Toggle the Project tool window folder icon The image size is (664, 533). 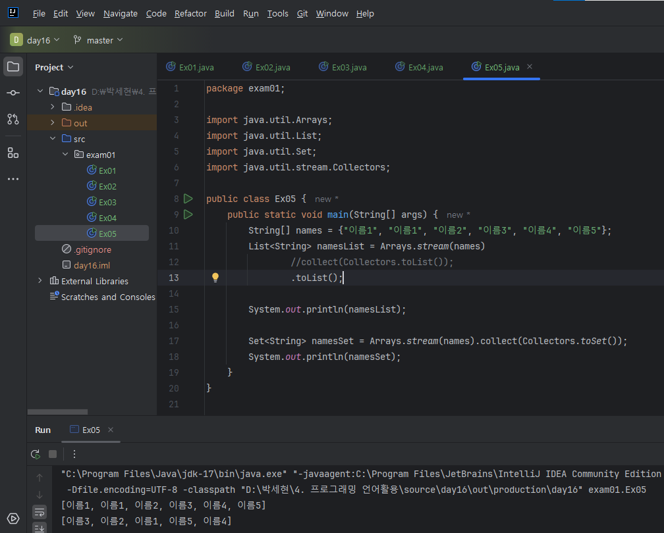tap(13, 66)
